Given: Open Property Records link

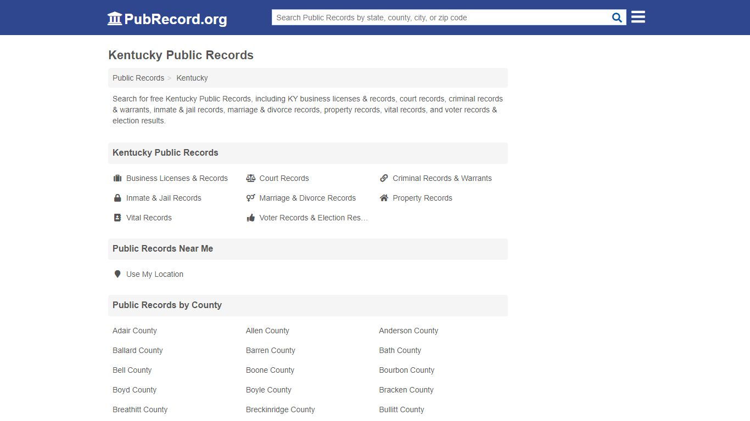Looking at the screenshot, I should 422,198.
